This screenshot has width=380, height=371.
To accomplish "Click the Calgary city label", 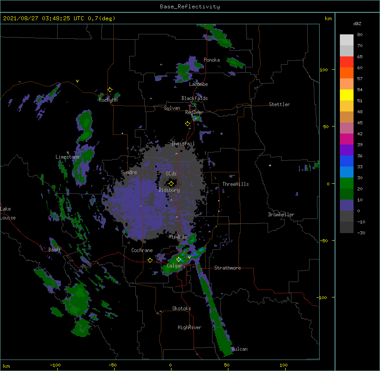I will (176, 266).
